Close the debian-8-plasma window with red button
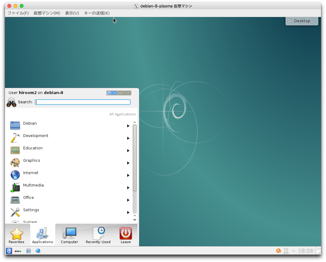The height and width of the screenshot is (262, 326). click(x=9, y=6)
